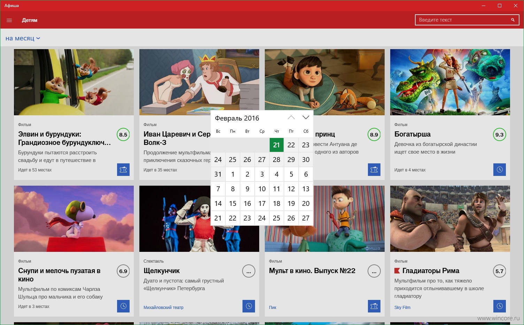Open the Гладиаторы Рима poster image
The height and width of the screenshot is (325, 524).
coord(450,219)
